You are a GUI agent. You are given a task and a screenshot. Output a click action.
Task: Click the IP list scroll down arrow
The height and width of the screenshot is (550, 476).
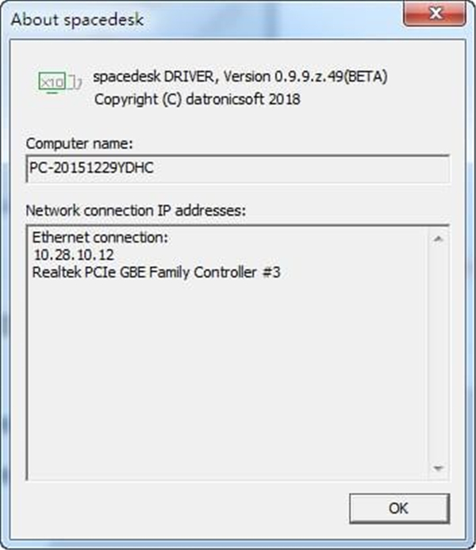439,469
